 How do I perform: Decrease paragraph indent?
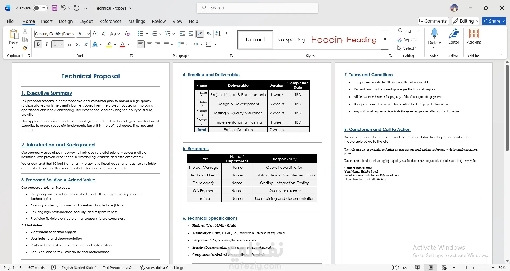182,34
